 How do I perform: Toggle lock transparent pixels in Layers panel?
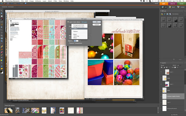pos(175,67)
